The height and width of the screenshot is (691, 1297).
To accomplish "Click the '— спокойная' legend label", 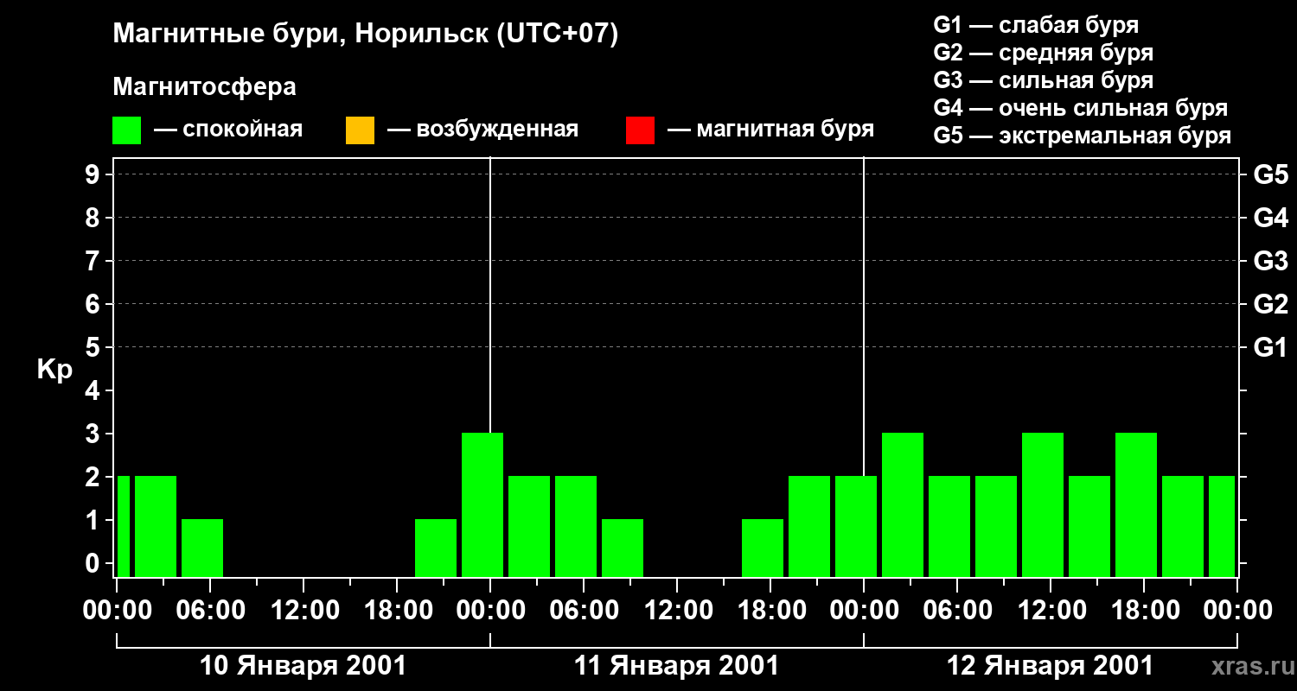I will tap(228, 130).
